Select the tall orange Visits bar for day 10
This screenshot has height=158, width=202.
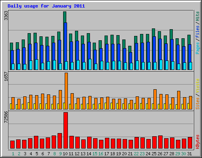click(66, 91)
